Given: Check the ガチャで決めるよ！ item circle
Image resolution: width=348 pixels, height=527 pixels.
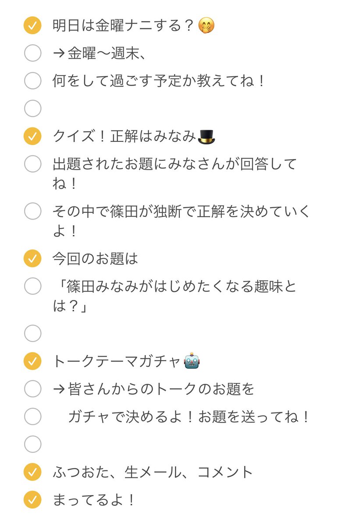Looking at the screenshot, I should tap(32, 416).
